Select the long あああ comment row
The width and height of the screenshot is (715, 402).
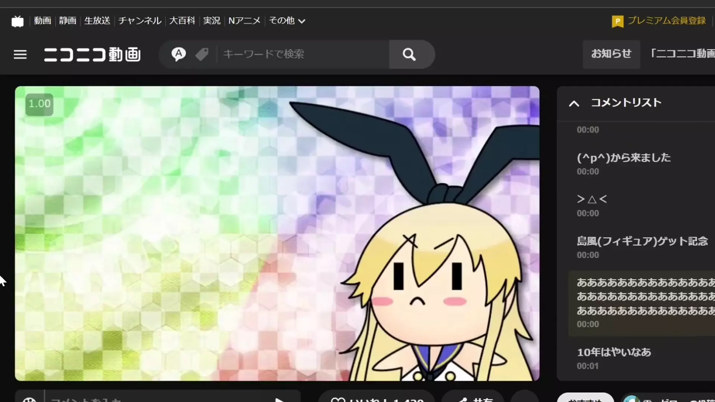[x=642, y=303]
